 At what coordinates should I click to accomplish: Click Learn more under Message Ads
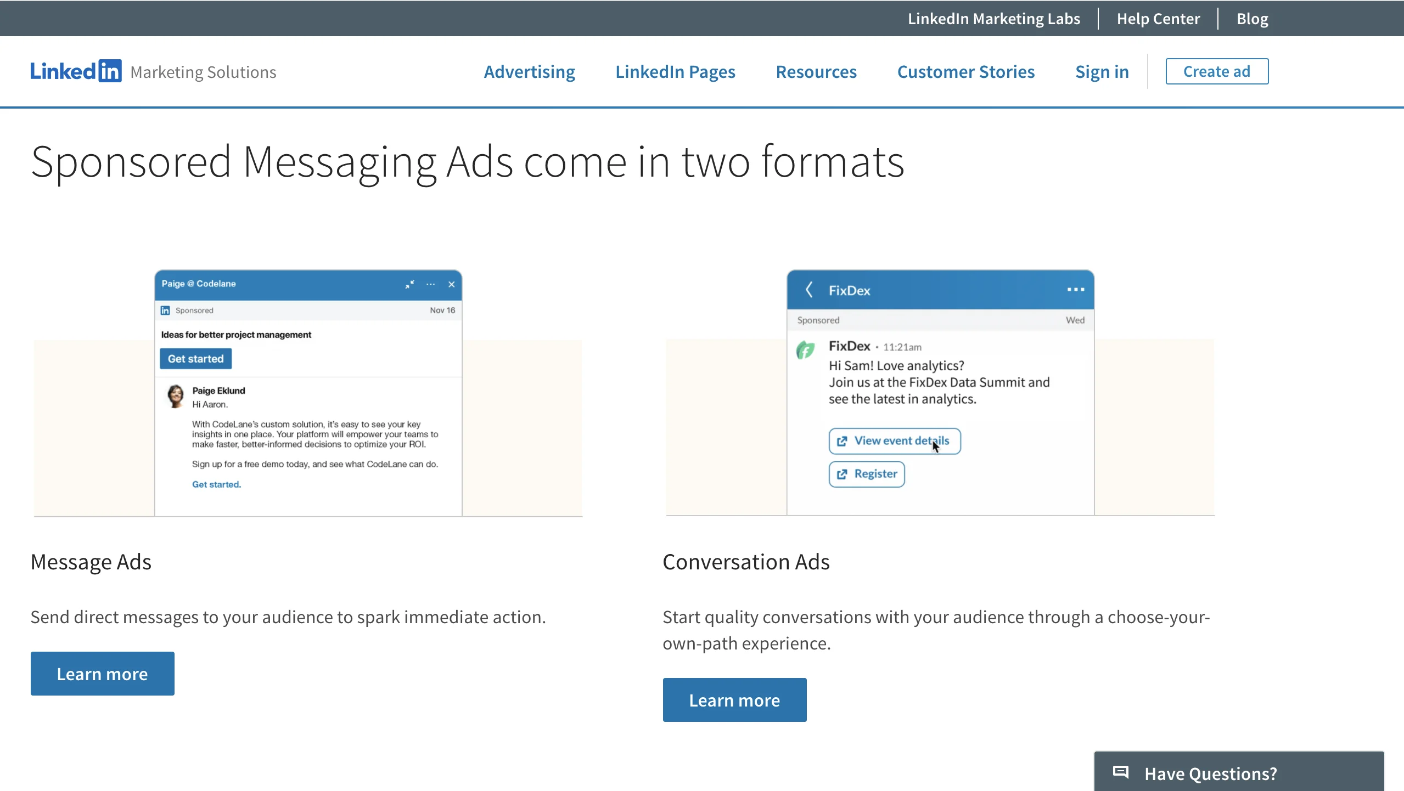[x=102, y=673]
